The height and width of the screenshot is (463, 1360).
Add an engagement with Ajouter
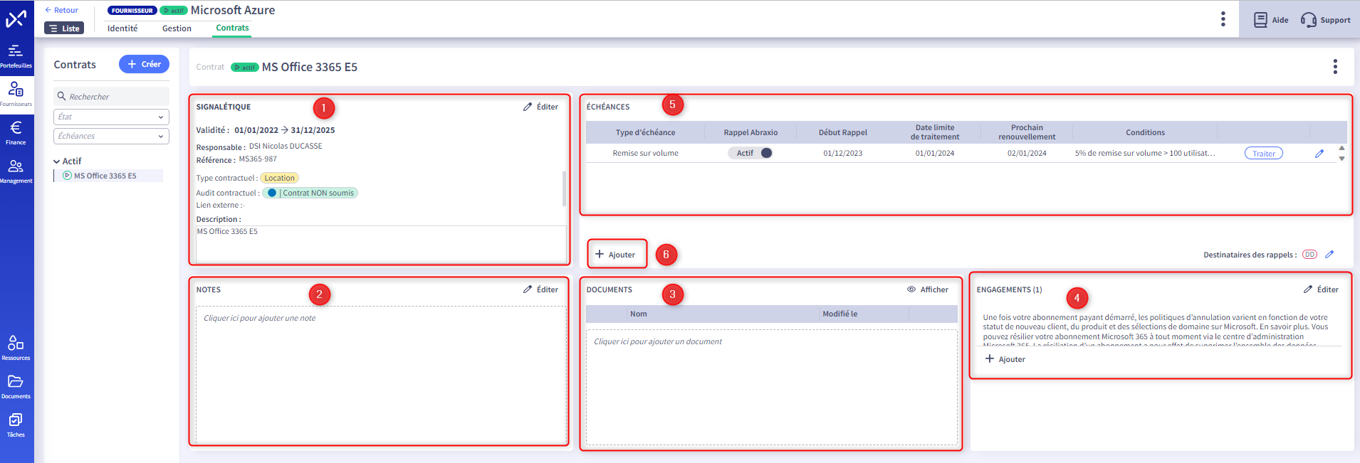tap(1005, 359)
